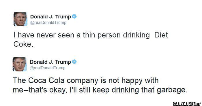Open the tweet starting "The Coca Cola company"

click(100, 85)
